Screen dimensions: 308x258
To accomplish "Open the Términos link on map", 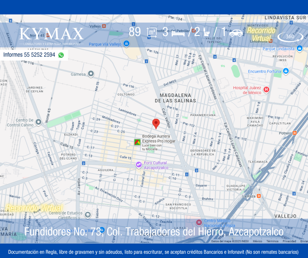I will [x=272, y=241].
